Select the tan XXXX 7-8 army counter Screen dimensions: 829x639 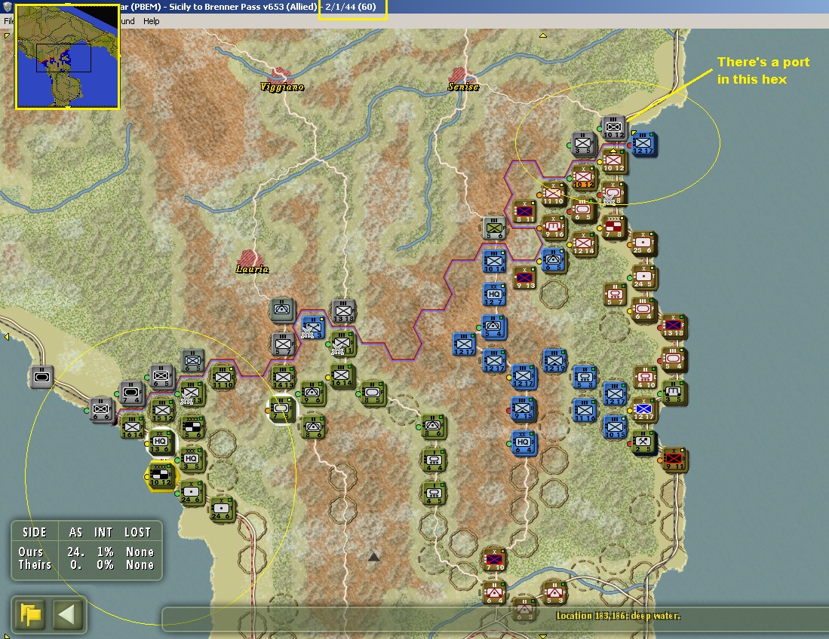pyautogui.click(x=614, y=227)
